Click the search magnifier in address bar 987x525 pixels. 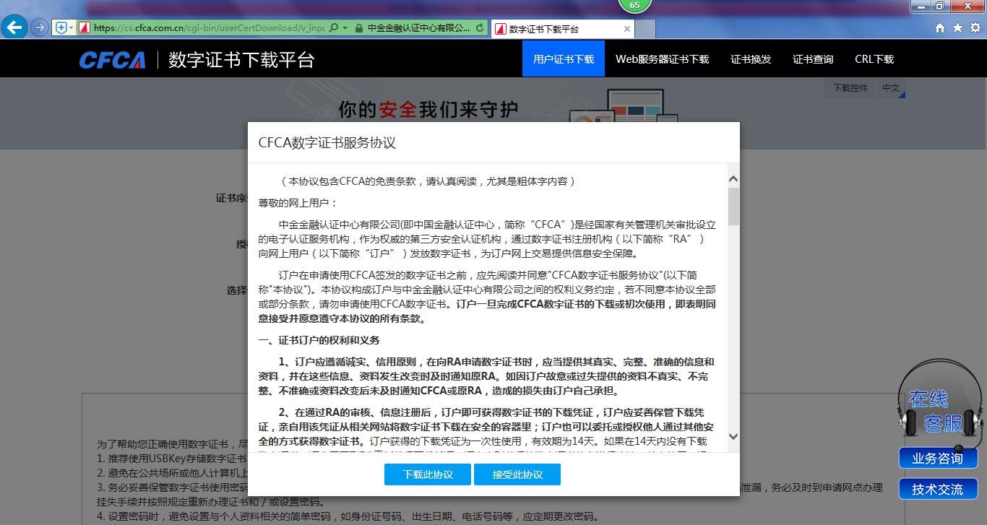point(333,28)
